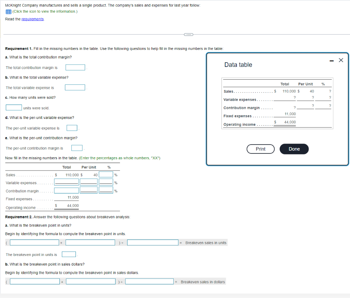Click "Click the icon to view the information" text

45,11
